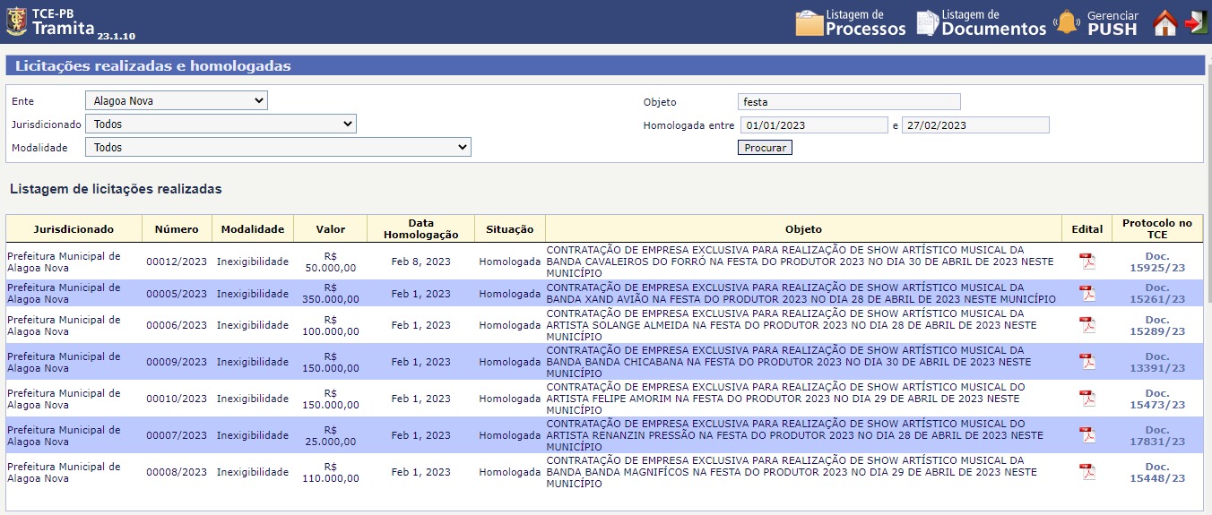Click the SOLANGE ALMEIDA object description
The width and height of the screenshot is (1212, 515).
tap(791, 325)
